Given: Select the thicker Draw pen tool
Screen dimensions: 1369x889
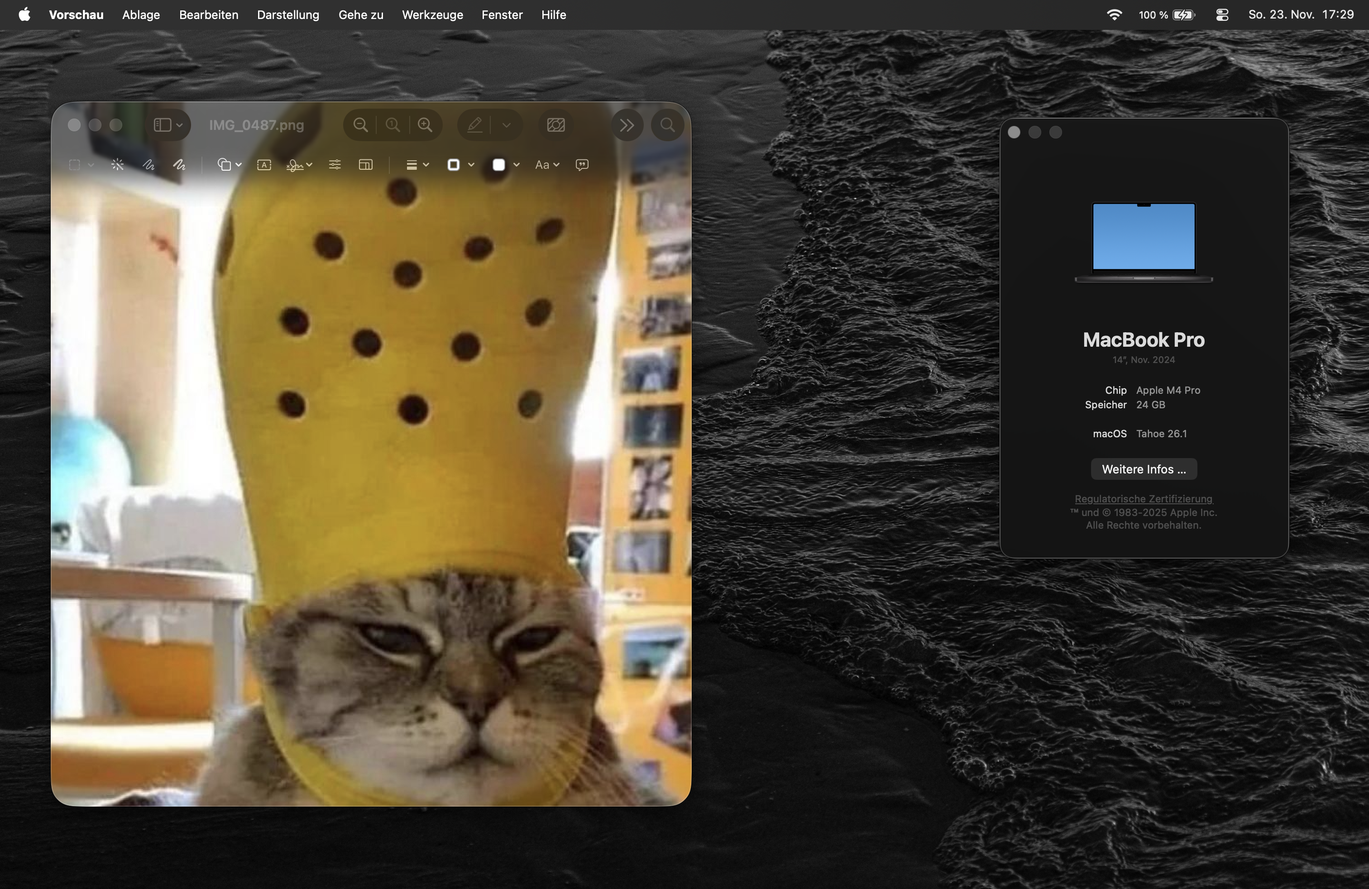Looking at the screenshot, I should (x=179, y=165).
